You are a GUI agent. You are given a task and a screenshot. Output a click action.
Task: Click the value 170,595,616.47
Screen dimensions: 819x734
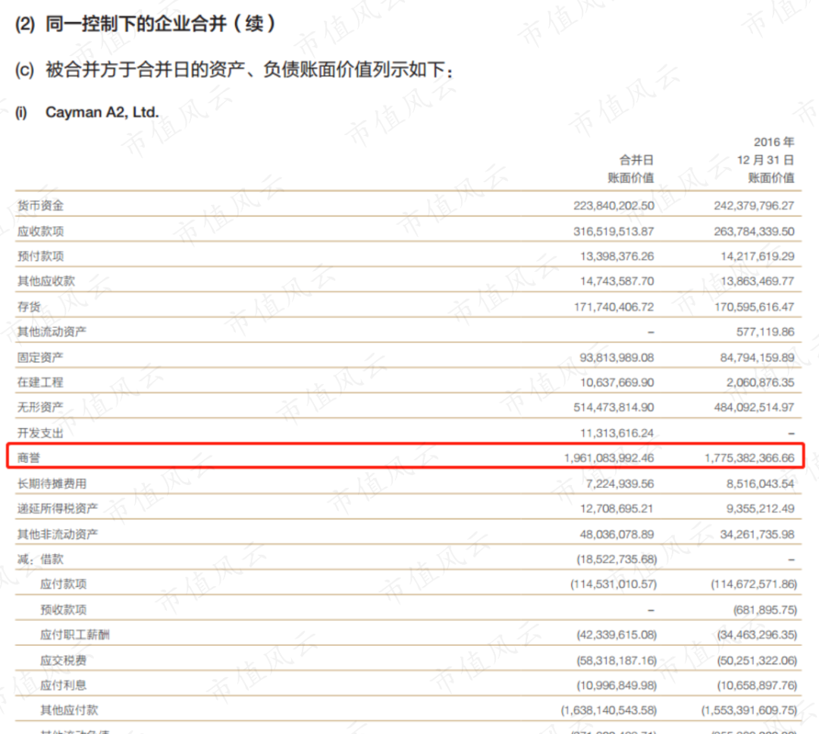(755, 307)
